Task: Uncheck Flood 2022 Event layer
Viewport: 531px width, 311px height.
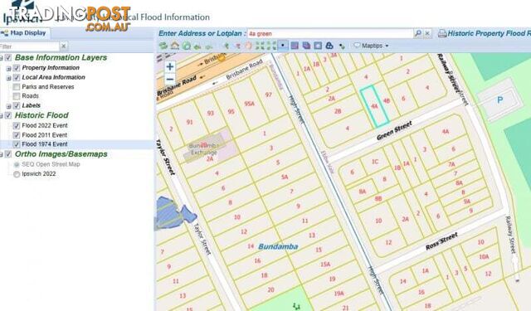Action: (x=17, y=125)
